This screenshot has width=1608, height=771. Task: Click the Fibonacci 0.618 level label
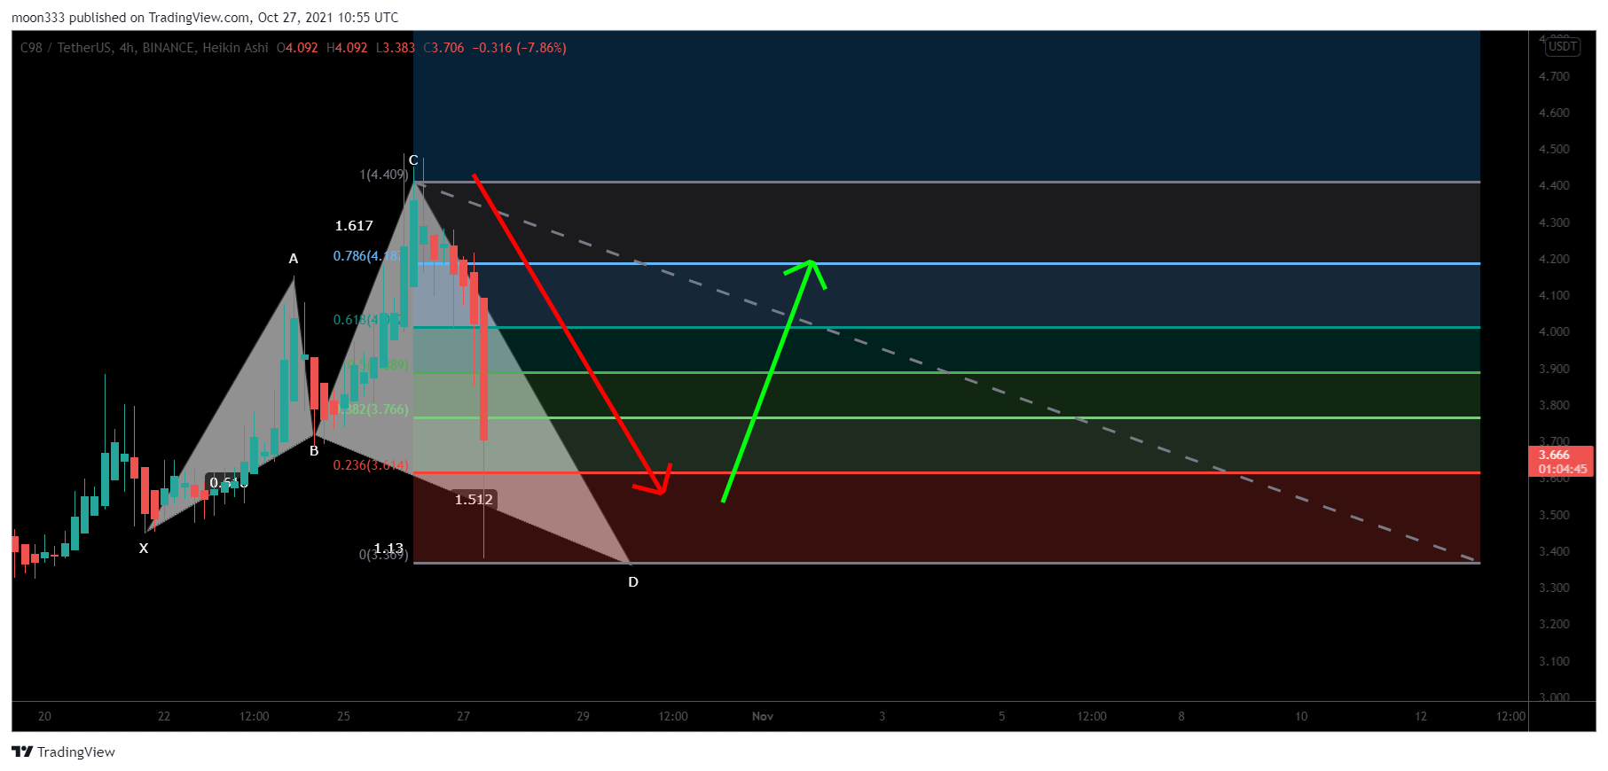pos(368,320)
